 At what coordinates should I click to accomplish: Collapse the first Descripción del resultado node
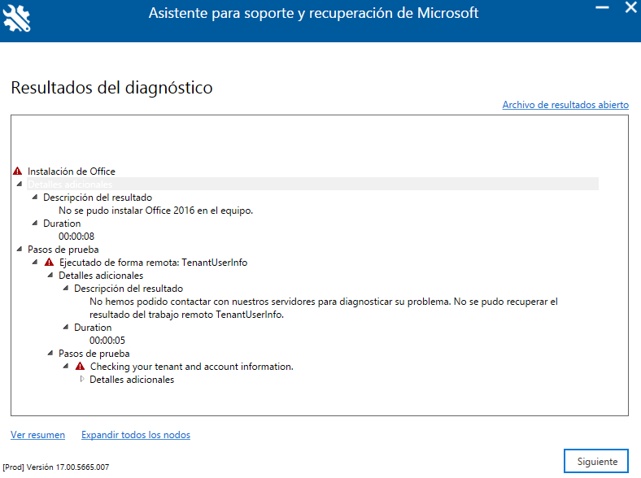tap(35, 198)
